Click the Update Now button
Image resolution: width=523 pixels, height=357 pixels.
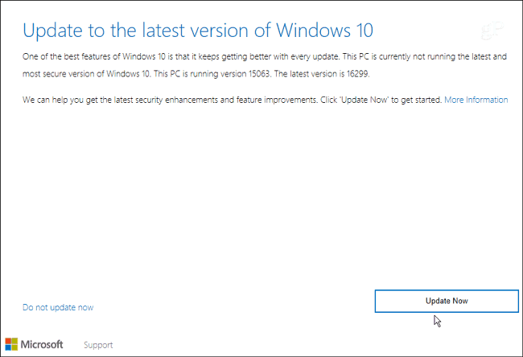click(447, 301)
